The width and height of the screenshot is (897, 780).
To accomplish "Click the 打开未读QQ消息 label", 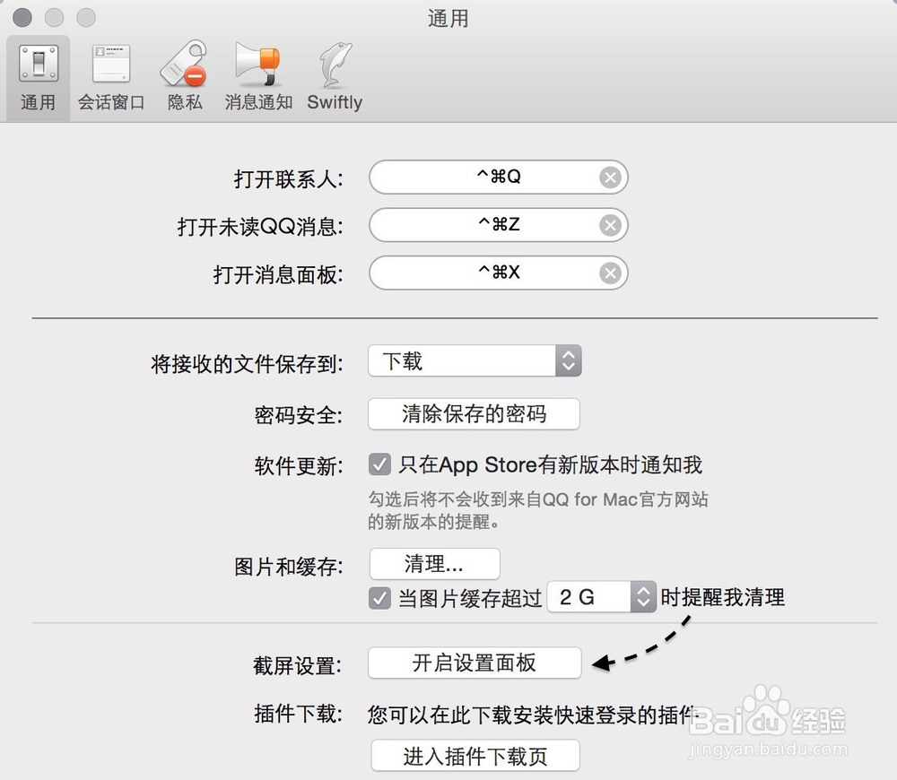I will coord(260,227).
